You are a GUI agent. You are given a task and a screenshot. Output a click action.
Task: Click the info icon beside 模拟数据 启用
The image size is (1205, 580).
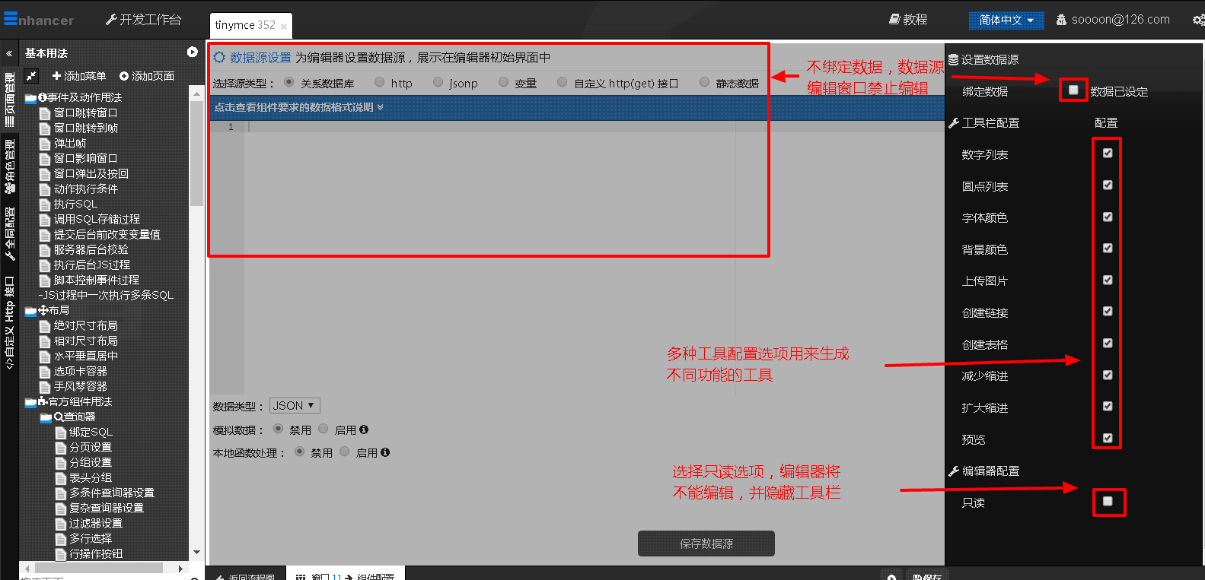(364, 429)
